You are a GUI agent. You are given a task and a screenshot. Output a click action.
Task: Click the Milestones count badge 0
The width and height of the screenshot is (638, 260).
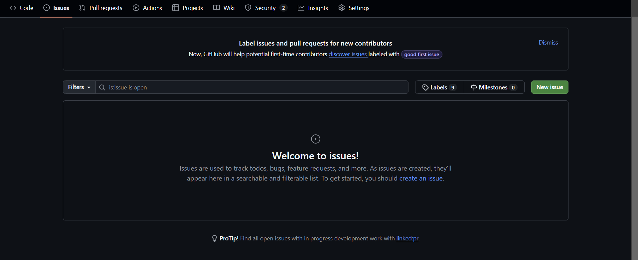pyautogui.click(x=513, y=87)
